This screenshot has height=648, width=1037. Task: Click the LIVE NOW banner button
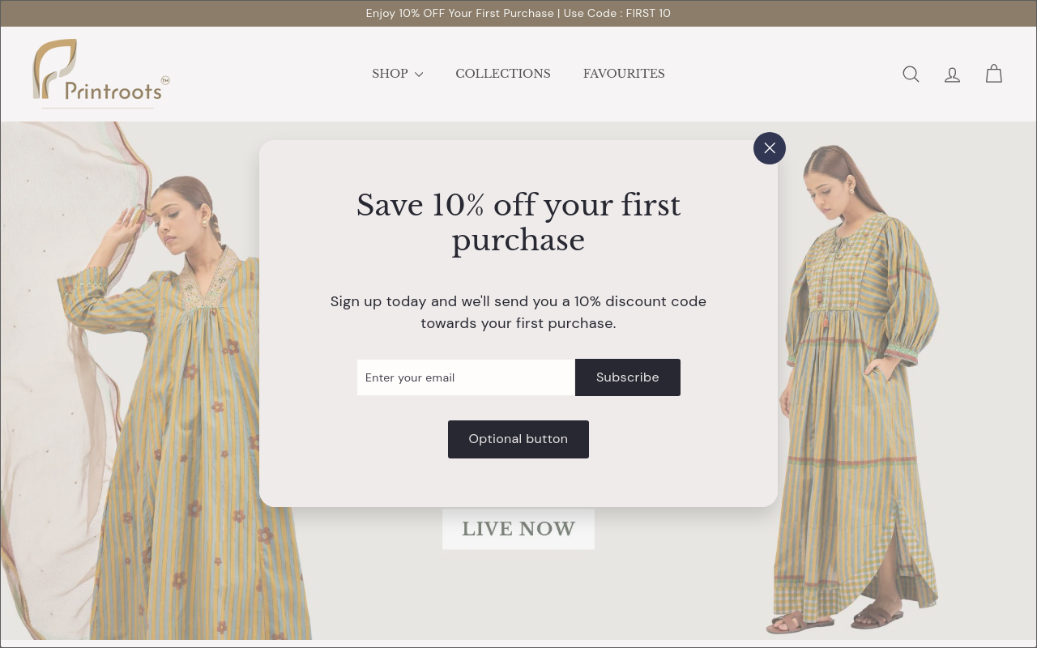[x=518, y=529]
